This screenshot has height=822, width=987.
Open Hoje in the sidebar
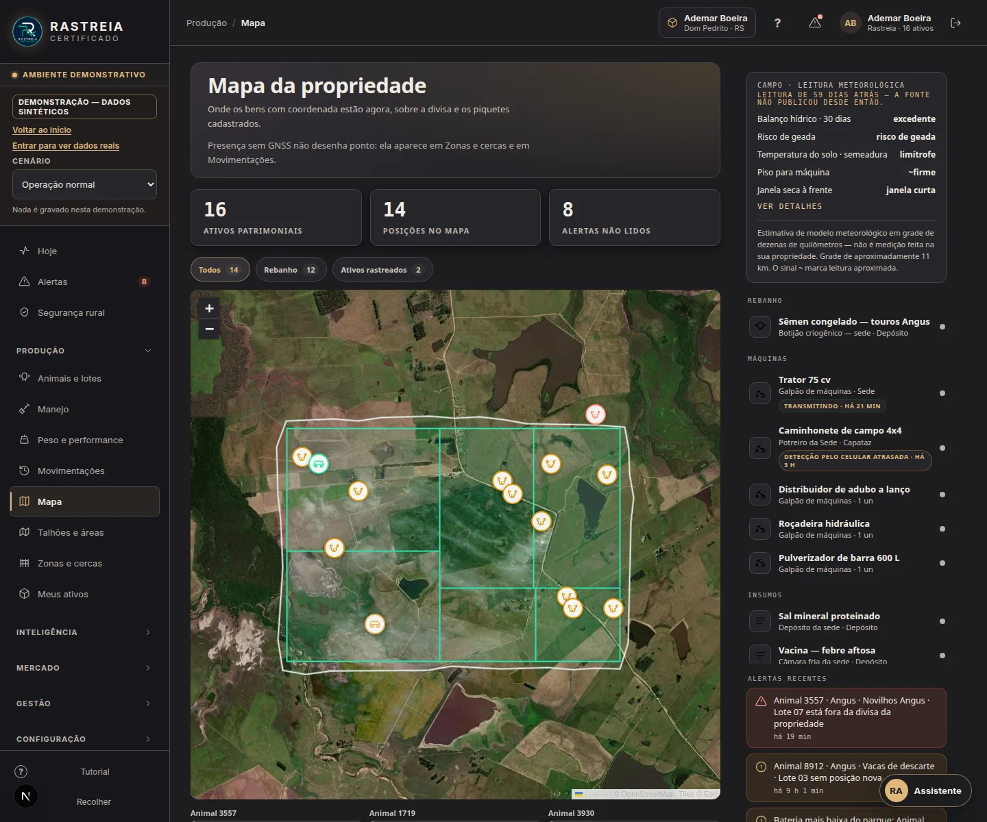pos(84,251)
